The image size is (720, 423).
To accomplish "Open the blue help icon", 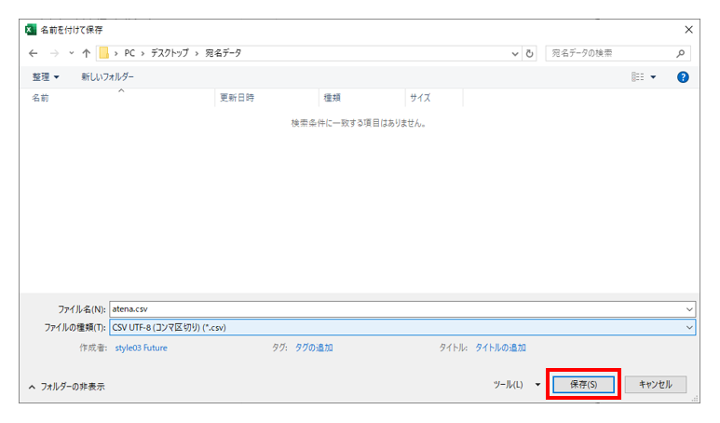I will tap(683, 77).
